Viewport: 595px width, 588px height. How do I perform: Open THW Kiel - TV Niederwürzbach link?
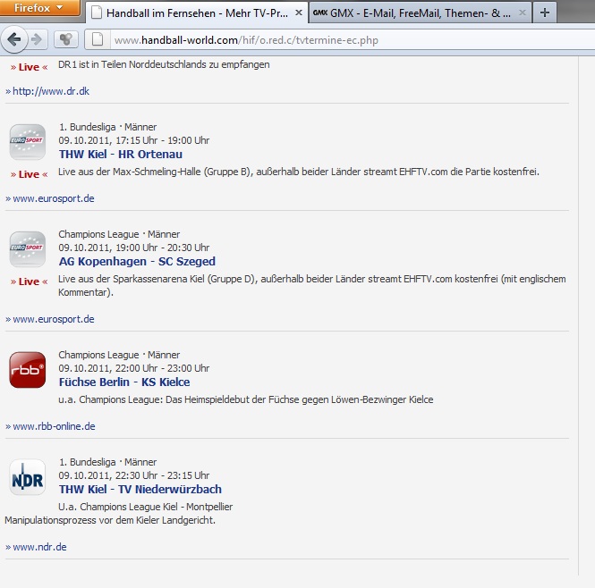point(140,490)
